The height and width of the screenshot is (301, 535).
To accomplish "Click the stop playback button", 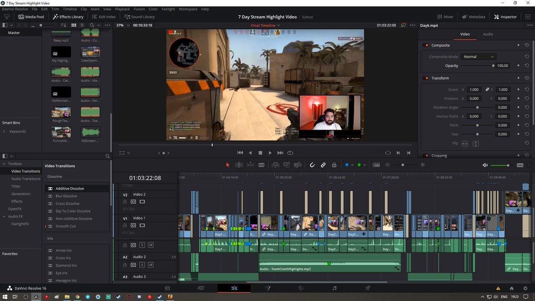I will pyautogui.click(x=260, y=153).
